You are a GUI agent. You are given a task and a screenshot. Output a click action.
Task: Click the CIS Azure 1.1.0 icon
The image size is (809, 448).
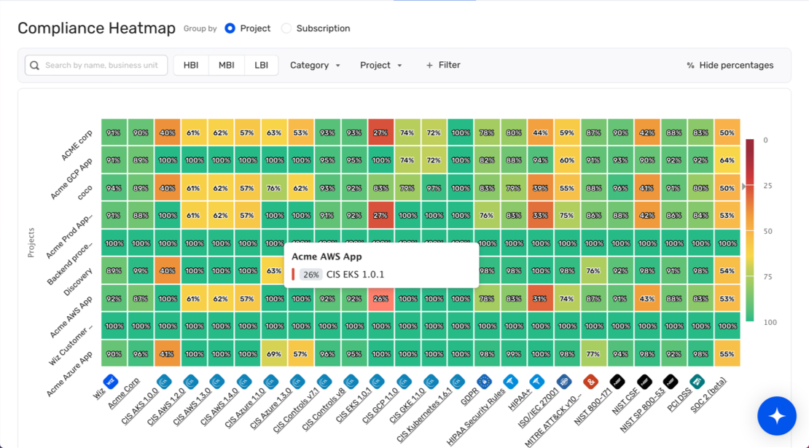[x=271, y=382]
